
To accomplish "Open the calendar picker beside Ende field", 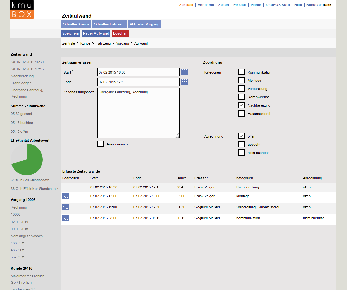I will pyautogui.click(x=185, y=82).
